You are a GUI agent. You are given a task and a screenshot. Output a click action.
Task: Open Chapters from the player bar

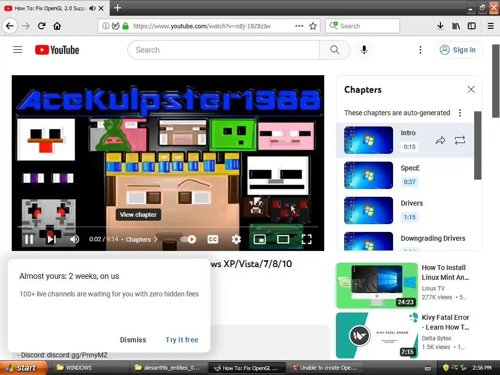[141, 239]
